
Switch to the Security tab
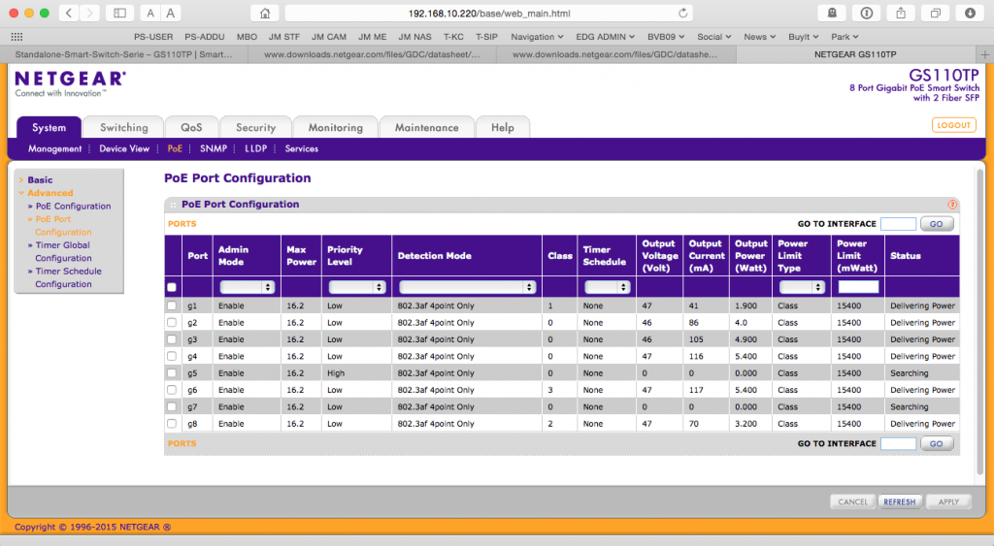[x=255, y=127]
